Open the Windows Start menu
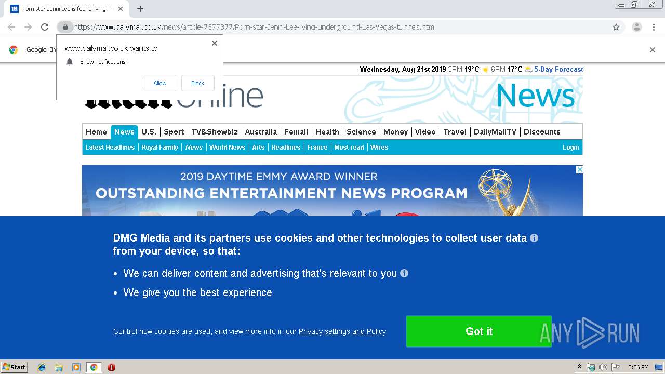This screenshot has height=374, width=665. pyautogui.click(x=15, y=367)
